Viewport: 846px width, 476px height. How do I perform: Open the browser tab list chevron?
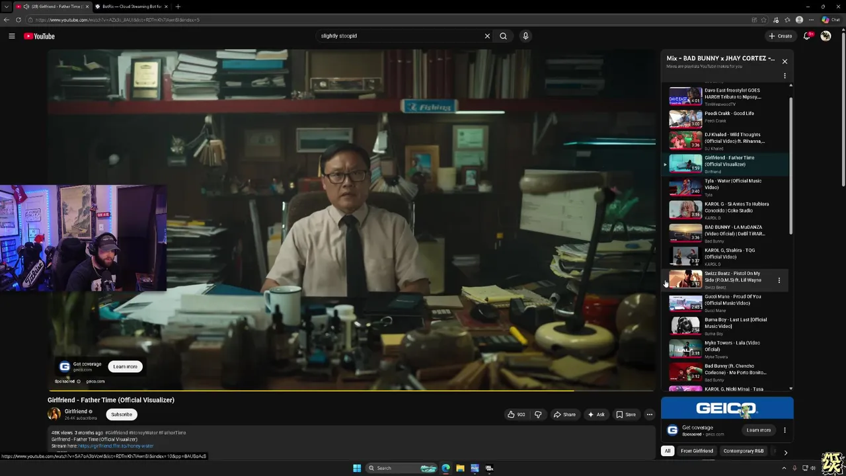tap(7, 7)
